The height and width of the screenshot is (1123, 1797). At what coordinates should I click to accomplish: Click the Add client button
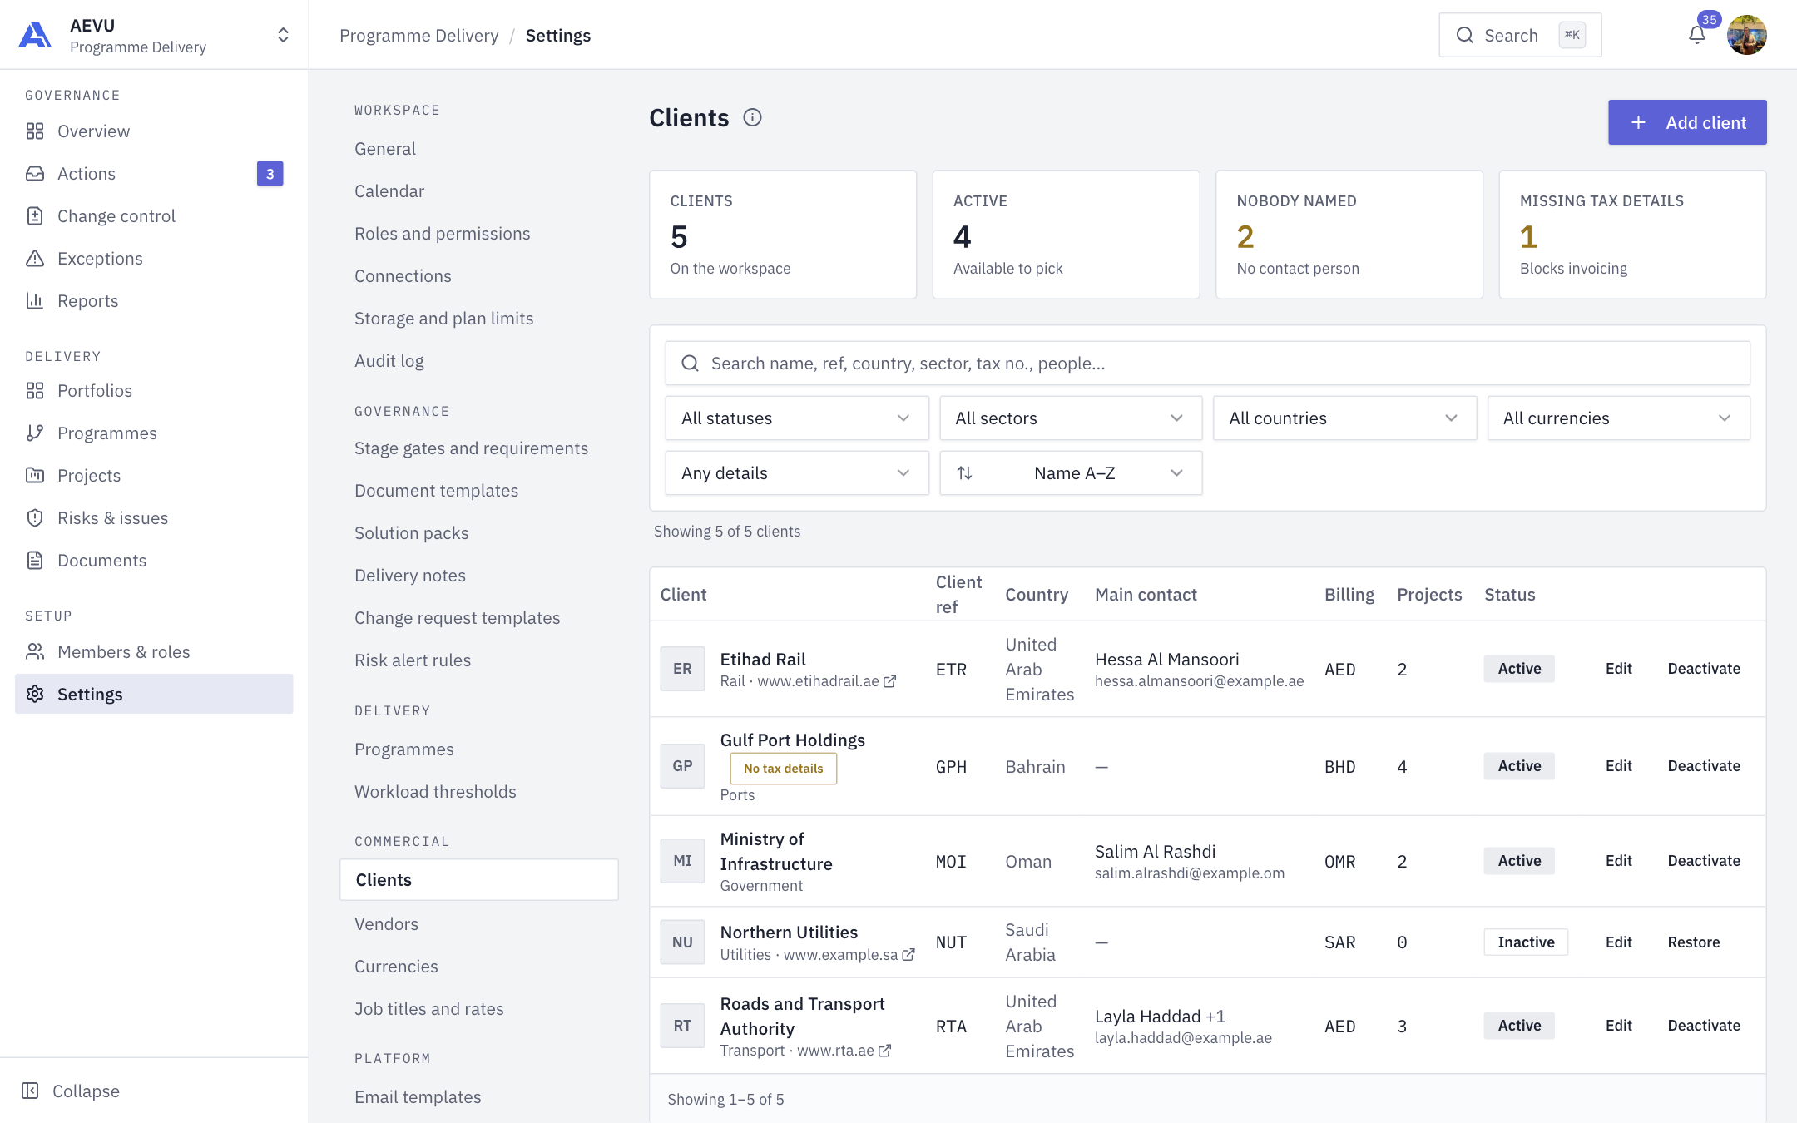(x=1686, y=122)
